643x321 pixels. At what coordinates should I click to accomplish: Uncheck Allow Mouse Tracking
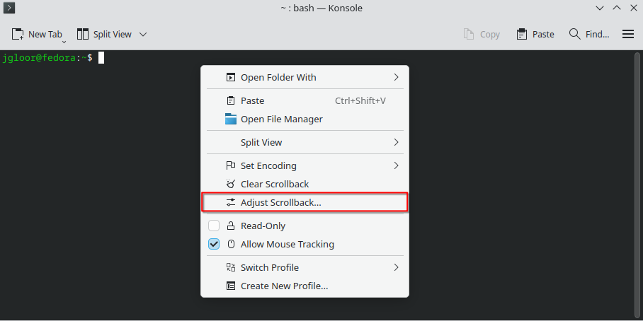(x=214, y=245)
